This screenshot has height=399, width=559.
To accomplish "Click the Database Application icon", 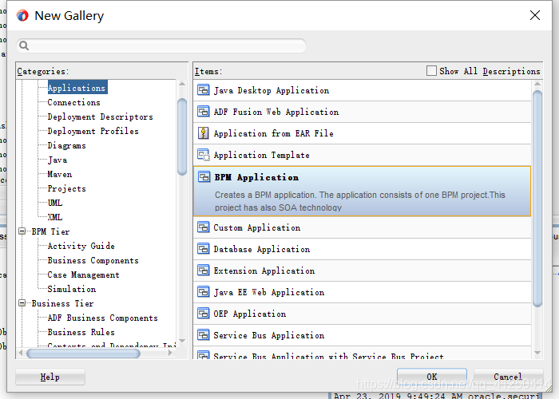I will pyautogui.click(x=203, y=249).
